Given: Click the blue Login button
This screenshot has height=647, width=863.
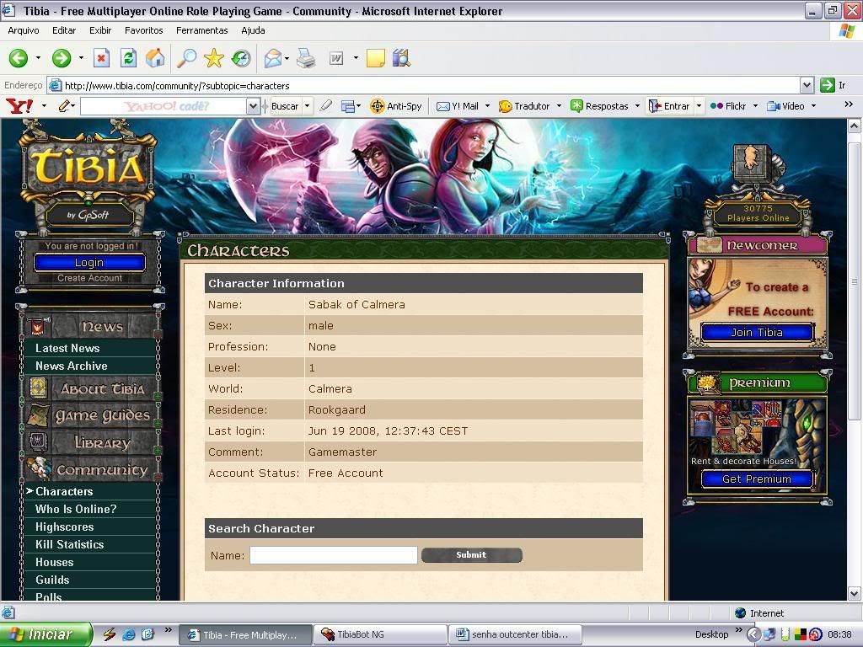Looking at the screenshot, I should click(x=89, y=262).
